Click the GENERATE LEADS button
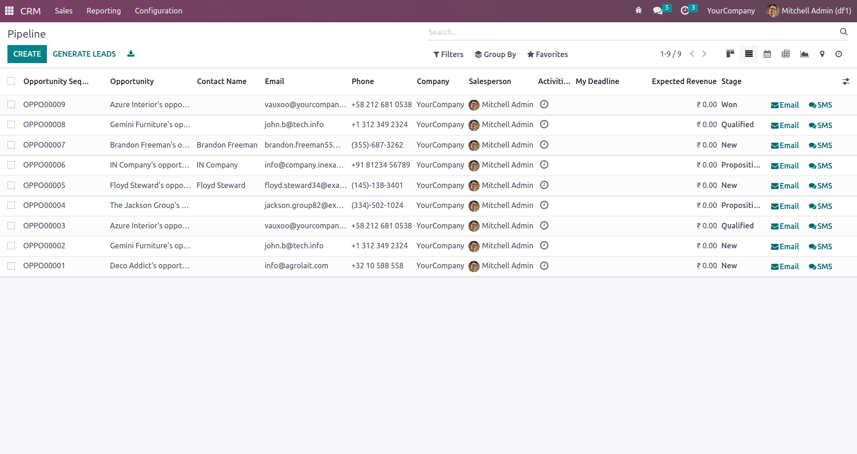Viewport: 857px width, 454px height. coord(84,54)
